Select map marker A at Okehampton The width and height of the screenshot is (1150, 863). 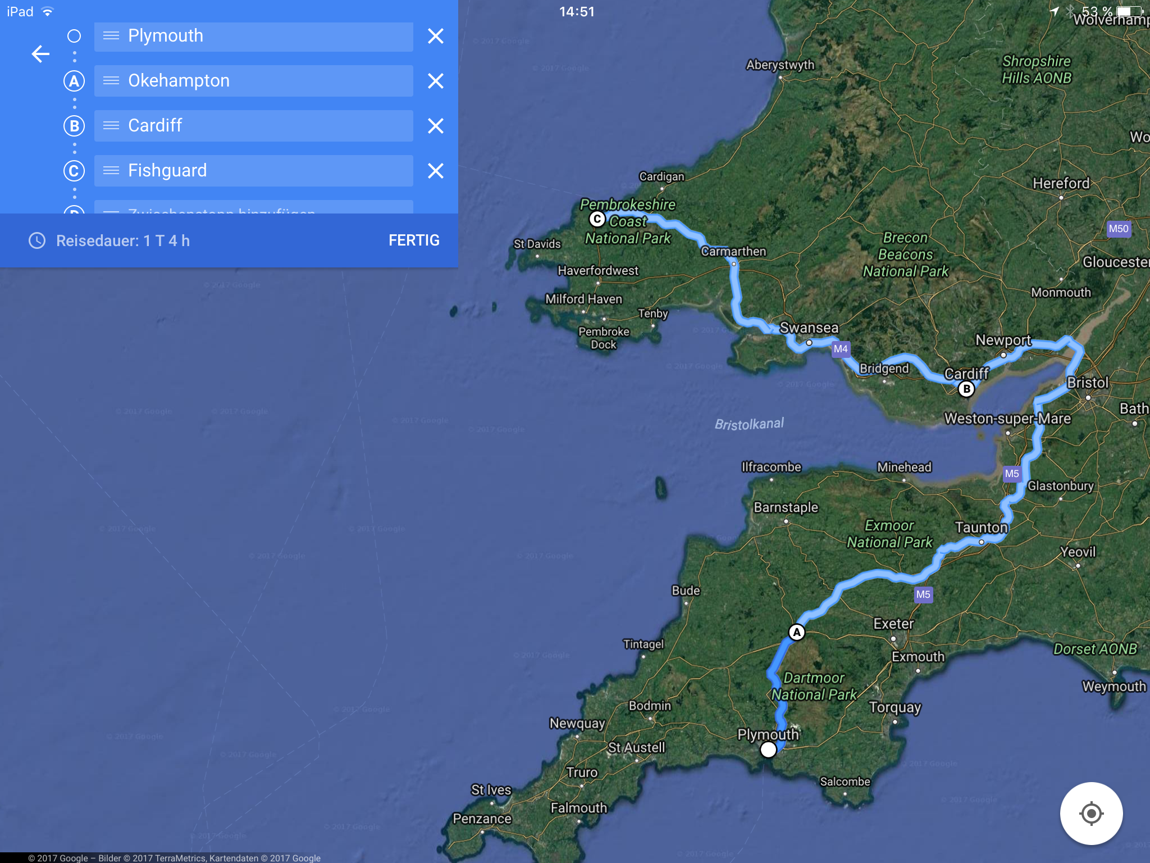pyautogui.click(x=796, y=633)
